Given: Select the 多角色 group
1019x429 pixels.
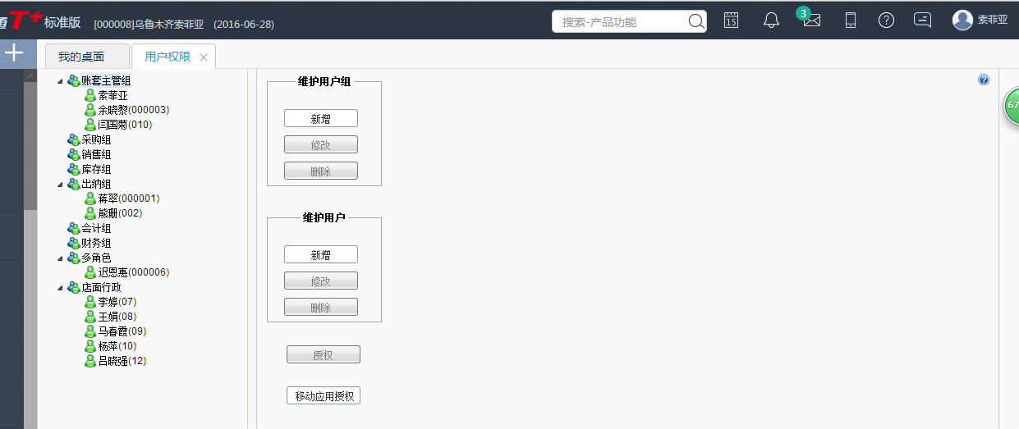Looking at the screenshot, I should pos(96,258).
